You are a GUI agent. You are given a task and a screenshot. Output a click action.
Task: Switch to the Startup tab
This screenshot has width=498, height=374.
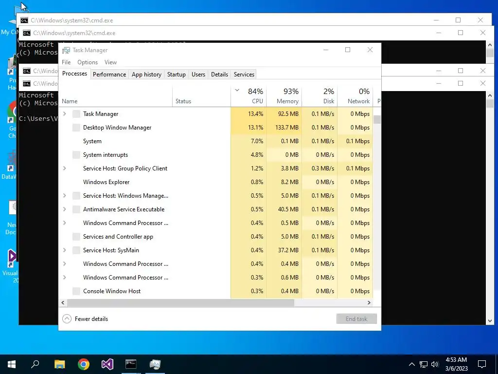(176, 75)
